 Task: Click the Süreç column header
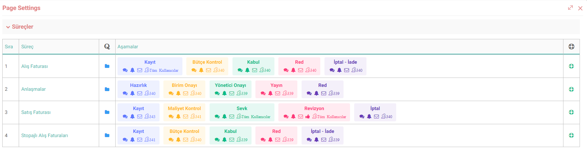(x=27, y=47)
